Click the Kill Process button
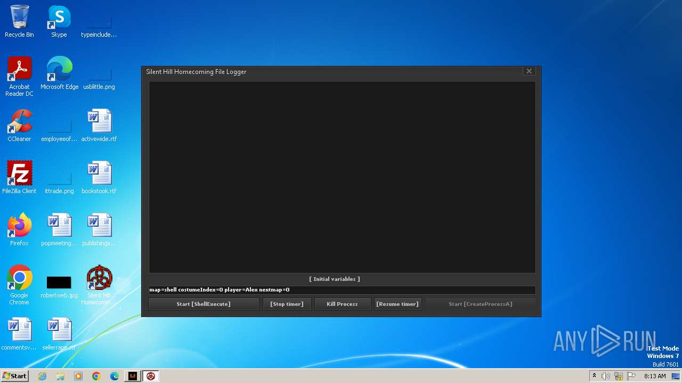Viewport: 682px width, 383px height. click(342, 304)
